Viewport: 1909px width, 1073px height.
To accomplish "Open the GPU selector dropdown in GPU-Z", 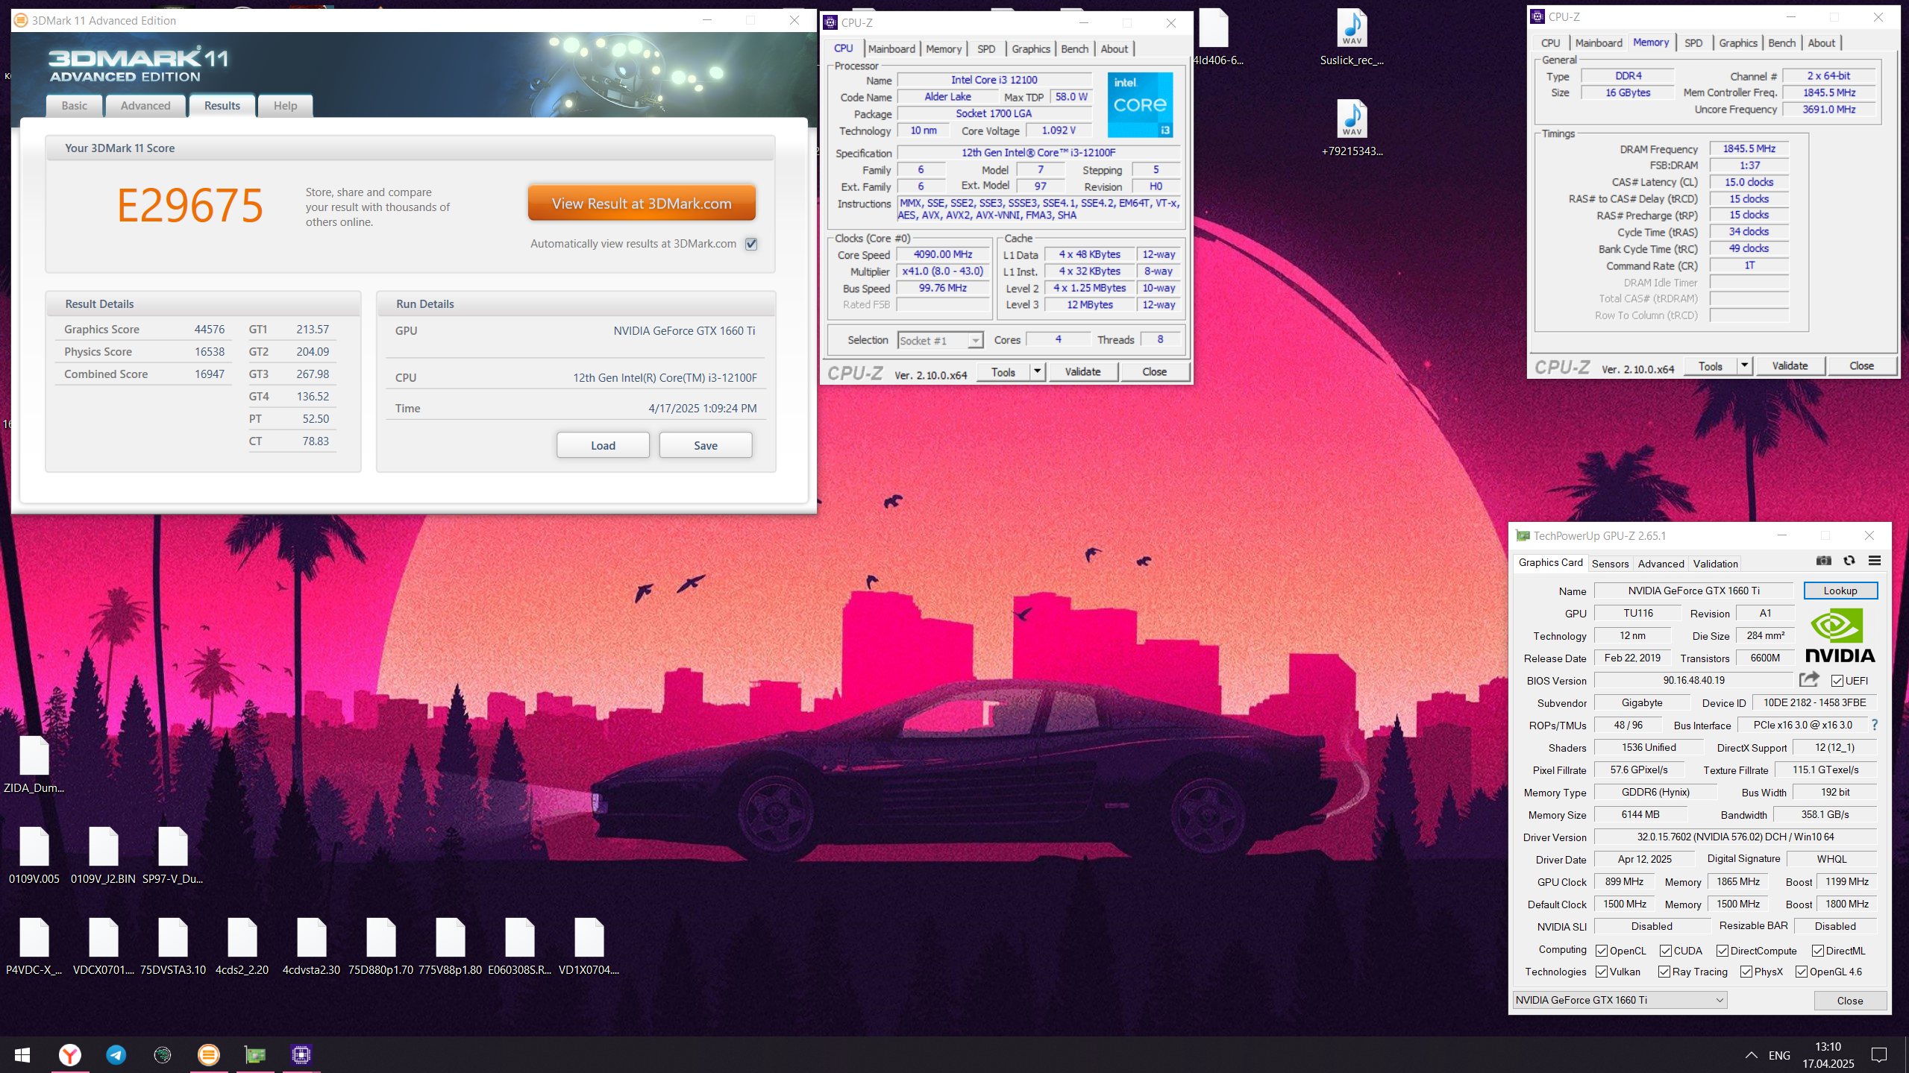I will [1620, 1000].
